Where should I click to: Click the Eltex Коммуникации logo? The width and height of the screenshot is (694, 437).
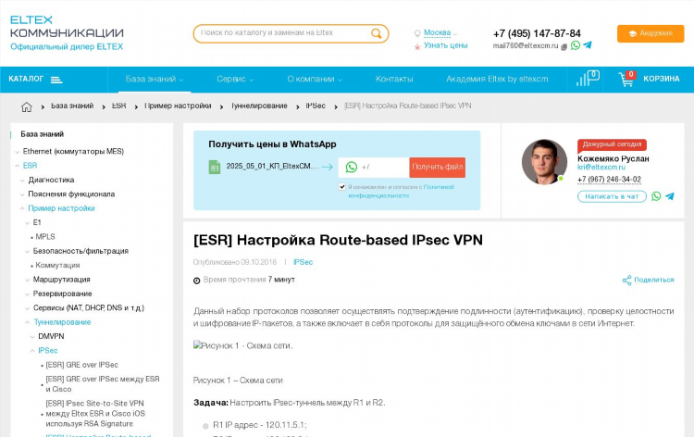click(67, 33)
